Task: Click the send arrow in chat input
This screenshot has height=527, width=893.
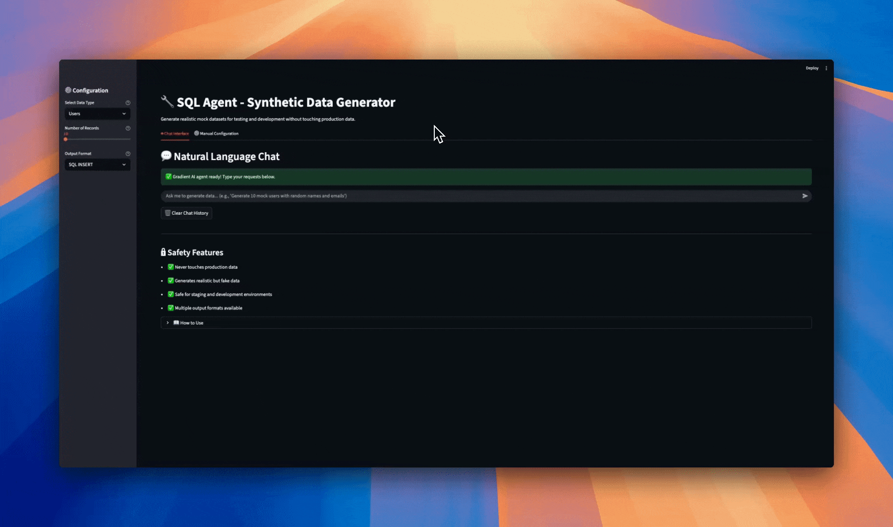Action: pos(804,196)
